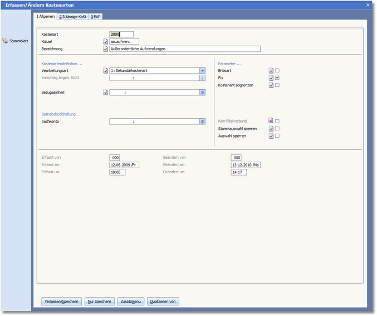This screenshot has height=316, width=377.
Task: Click the edit icon beside Kürzel
Action: click(106, 41)
